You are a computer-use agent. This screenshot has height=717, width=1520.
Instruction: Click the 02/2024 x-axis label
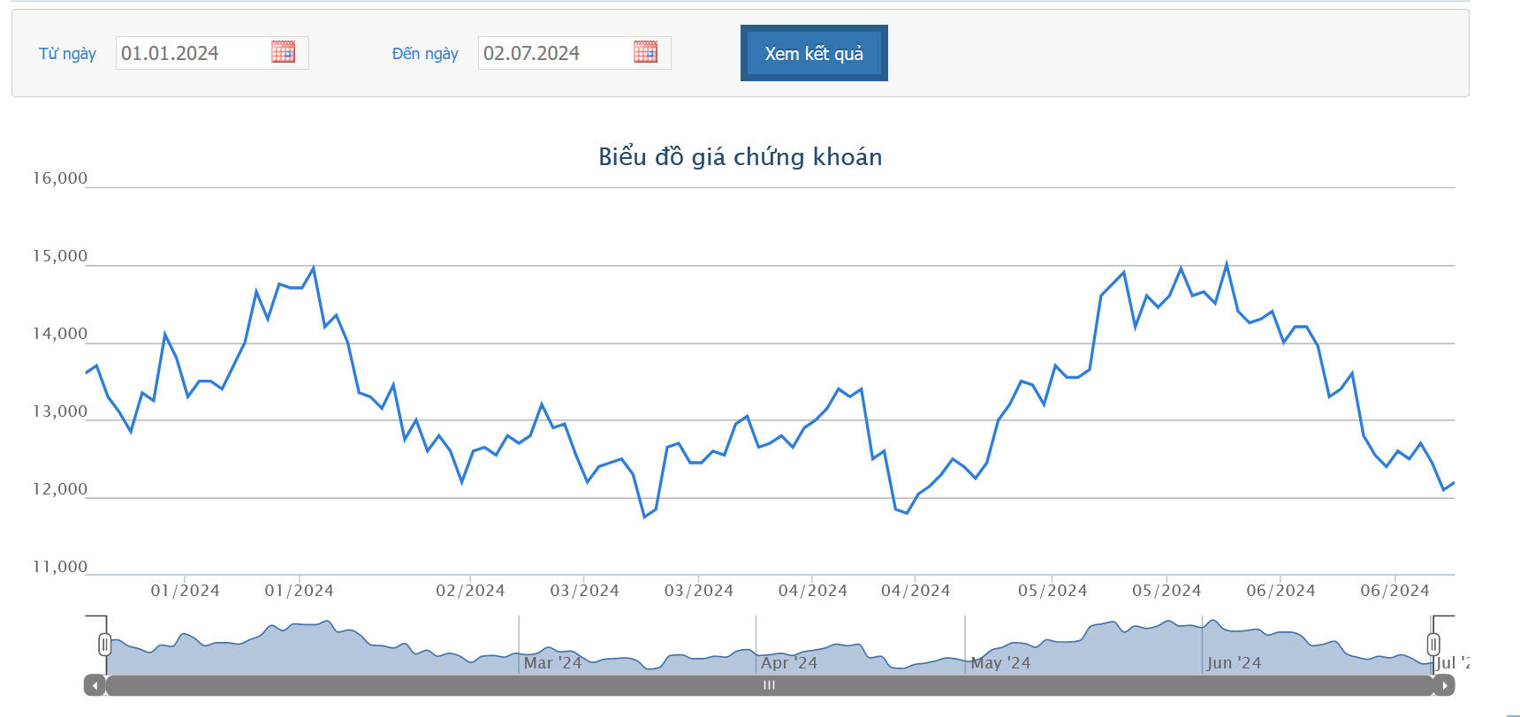(x=470, y=591)
